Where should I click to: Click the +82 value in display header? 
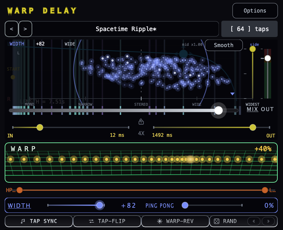tap(40, 44)
